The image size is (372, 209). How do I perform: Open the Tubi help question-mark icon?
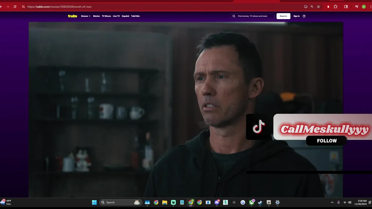coord(304,16)
